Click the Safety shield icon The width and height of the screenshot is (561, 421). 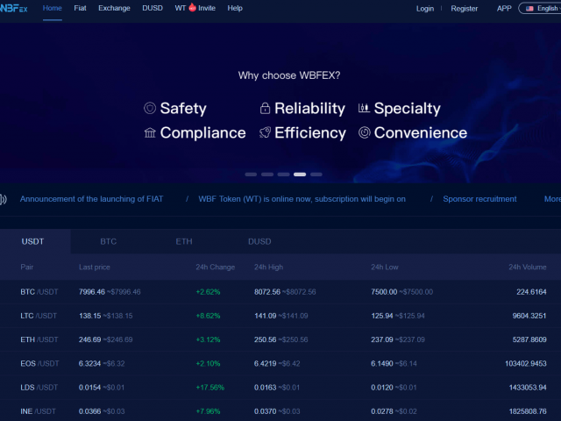(150, 109)
